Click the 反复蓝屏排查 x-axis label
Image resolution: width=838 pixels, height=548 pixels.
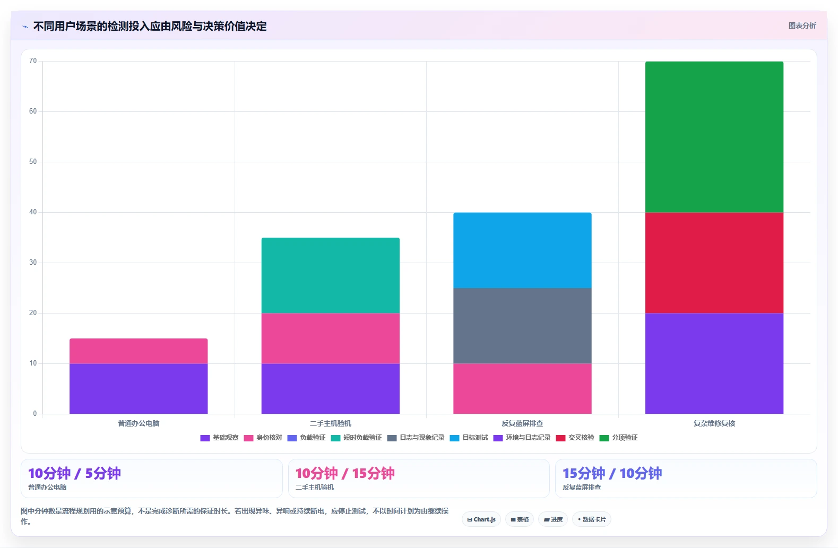(x=522, y=423)
